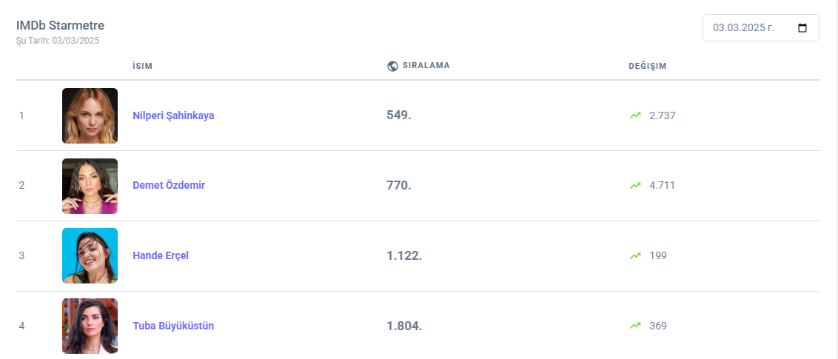Go to Hande Erçel's page
The width and height of the screenshot is (838, 359).
click(x=161, y=255)
